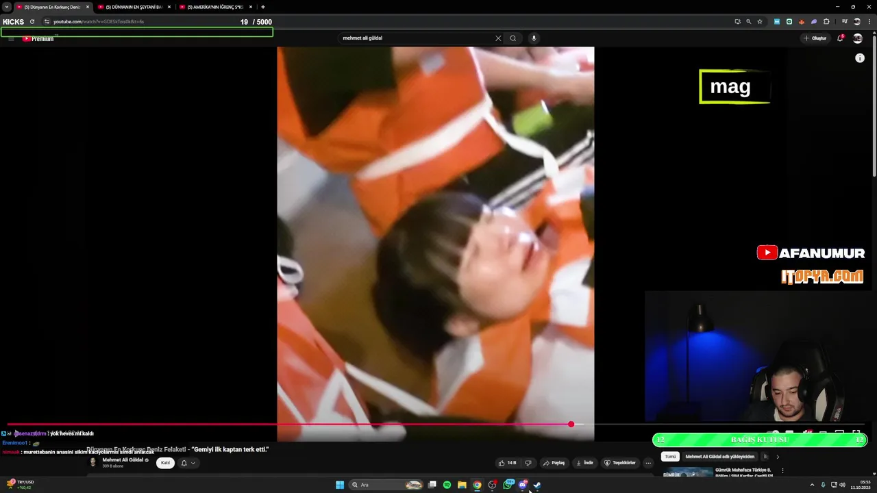Open Spotify from taskbar
Screen dimensions: 877x493
pos(447,485)
